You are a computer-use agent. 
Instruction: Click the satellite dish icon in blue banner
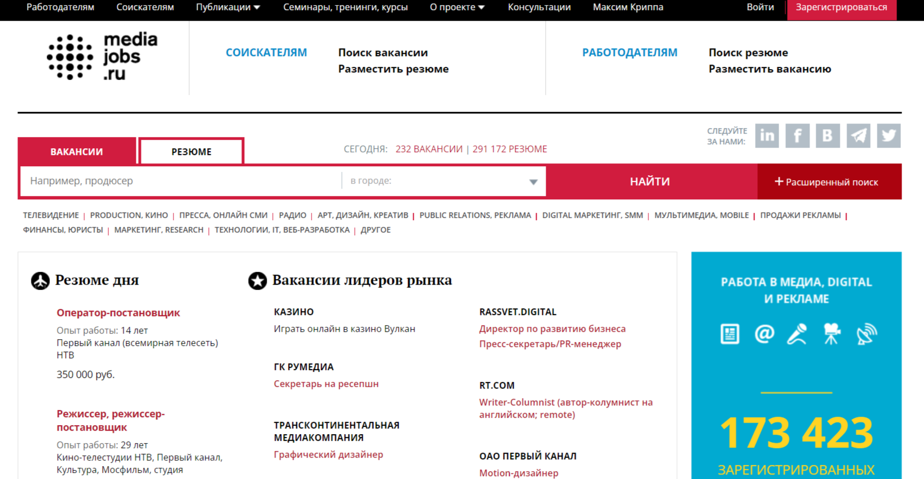coord(866,334)
